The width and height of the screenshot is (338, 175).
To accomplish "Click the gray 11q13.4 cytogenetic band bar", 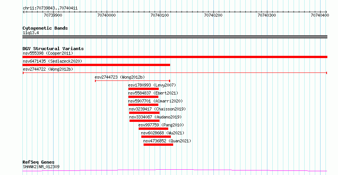I will click(x=175, y=37).
